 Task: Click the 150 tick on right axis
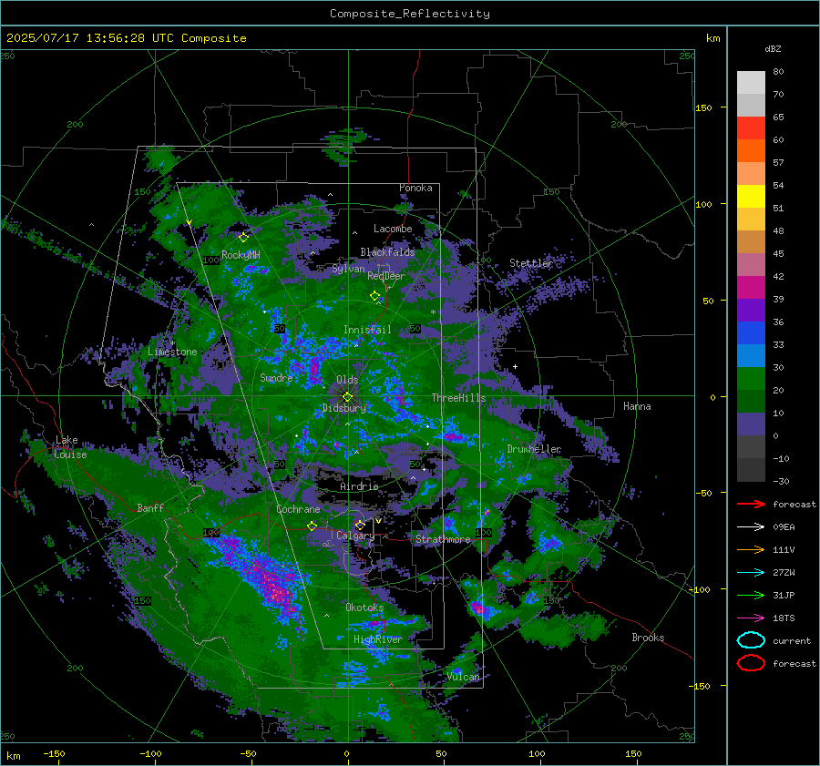[704, 107]
